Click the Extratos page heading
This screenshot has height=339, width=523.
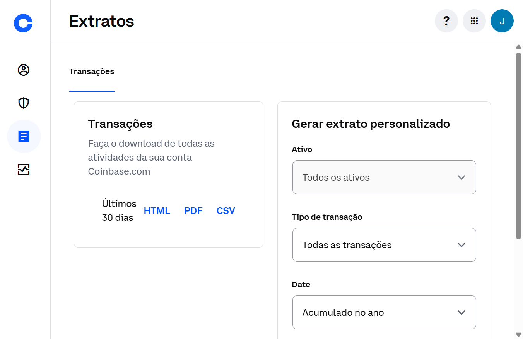[102, 21]
